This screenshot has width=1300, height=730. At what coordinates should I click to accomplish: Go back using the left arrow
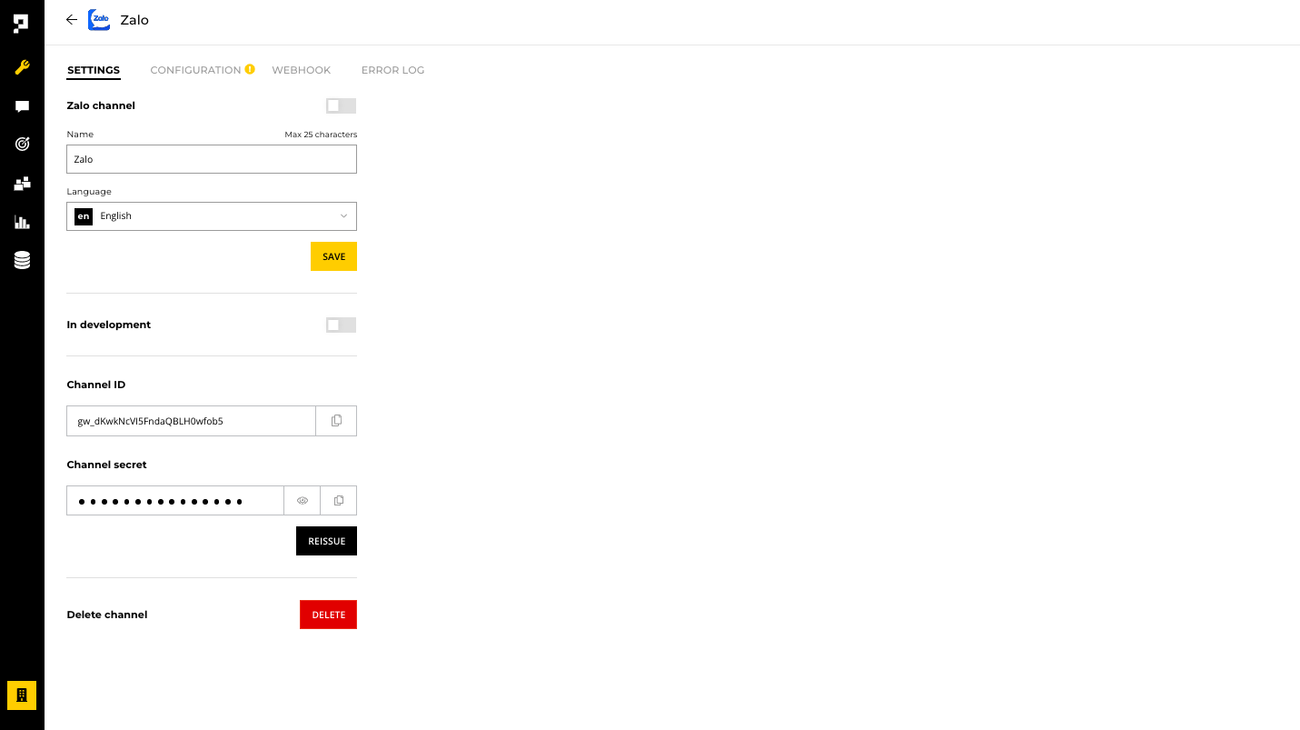pos(72,20)
